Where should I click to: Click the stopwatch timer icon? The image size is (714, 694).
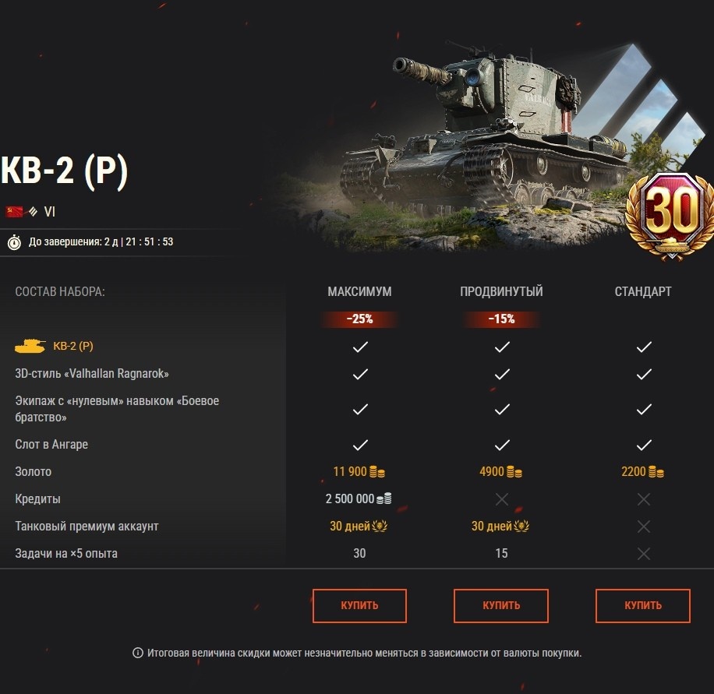14,242
